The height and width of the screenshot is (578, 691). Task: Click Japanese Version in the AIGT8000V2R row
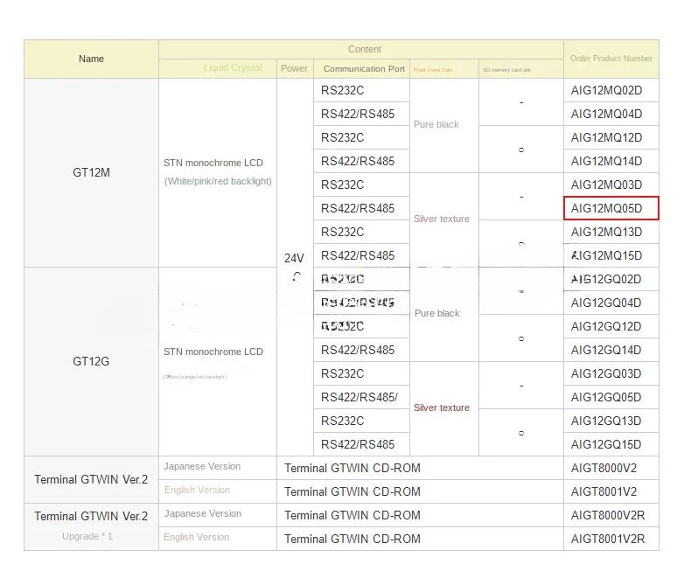[203, 513]
